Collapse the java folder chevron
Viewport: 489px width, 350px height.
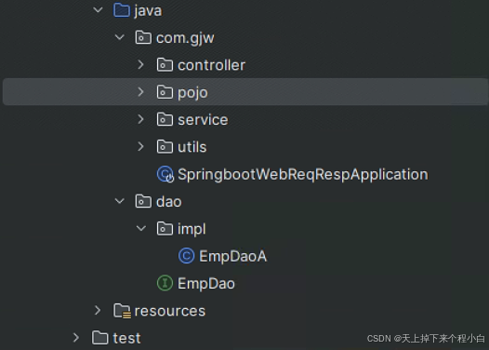[98, 10]
